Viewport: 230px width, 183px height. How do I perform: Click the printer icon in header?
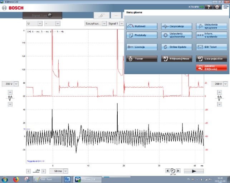217,7
